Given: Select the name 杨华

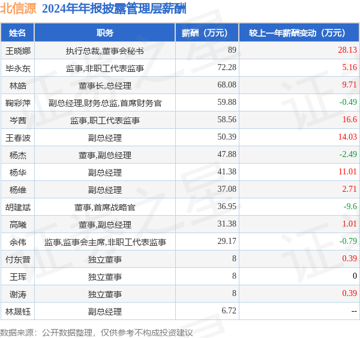Looking at the screenshot, I should point(17,173).
